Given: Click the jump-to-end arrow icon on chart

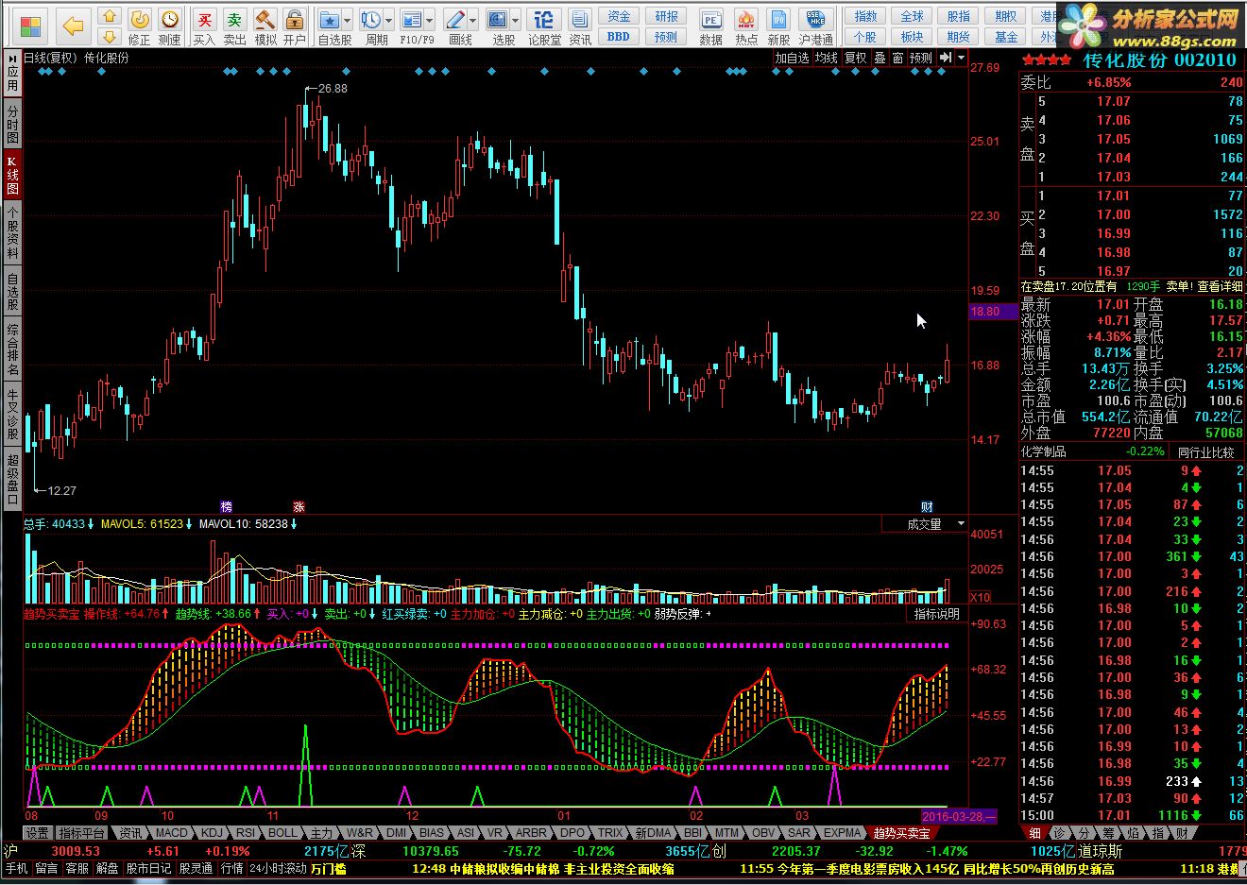Looking at the screenshot, I should point(946,58).
